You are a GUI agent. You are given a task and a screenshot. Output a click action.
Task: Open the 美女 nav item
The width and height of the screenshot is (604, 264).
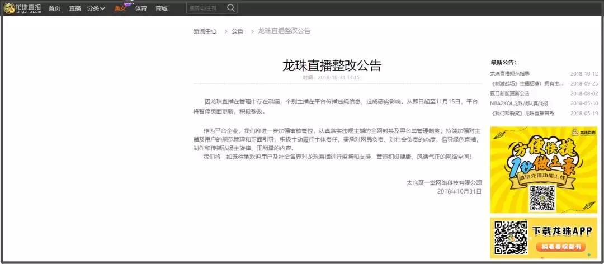(120, 8)
